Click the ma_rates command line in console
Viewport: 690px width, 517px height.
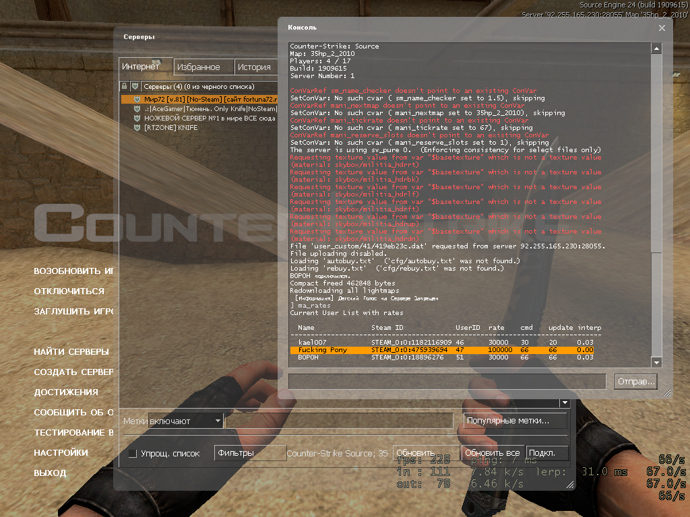pos(310,306)
